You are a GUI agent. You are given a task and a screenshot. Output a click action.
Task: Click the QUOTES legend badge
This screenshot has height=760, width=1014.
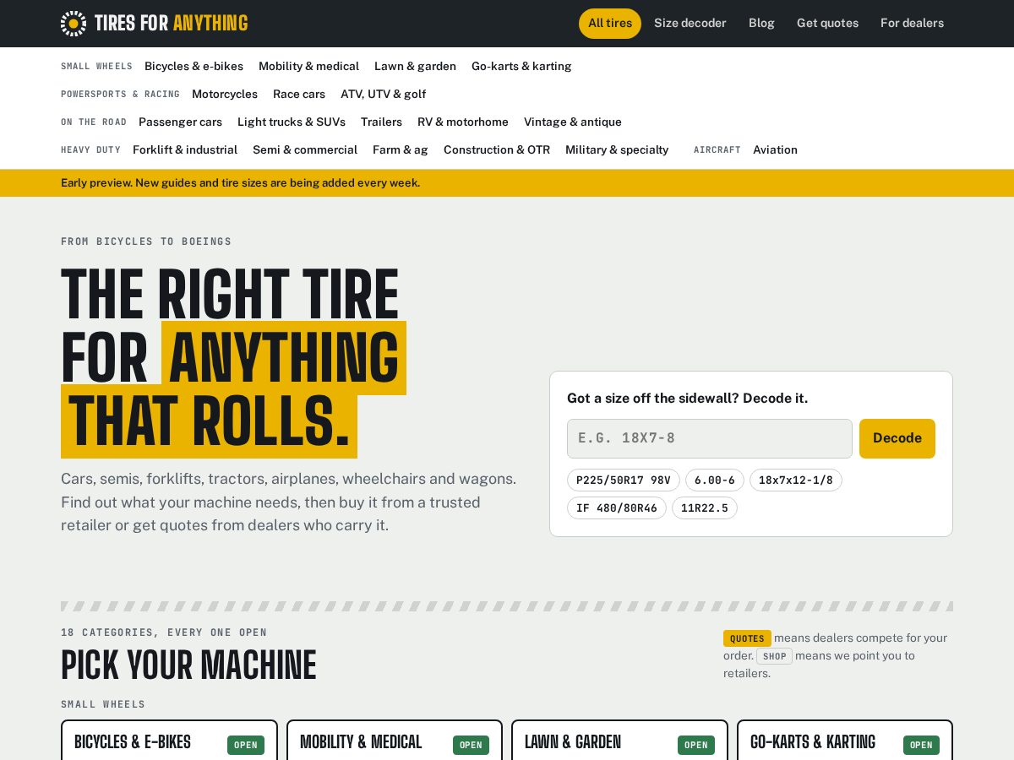click(x=747, y=638)
